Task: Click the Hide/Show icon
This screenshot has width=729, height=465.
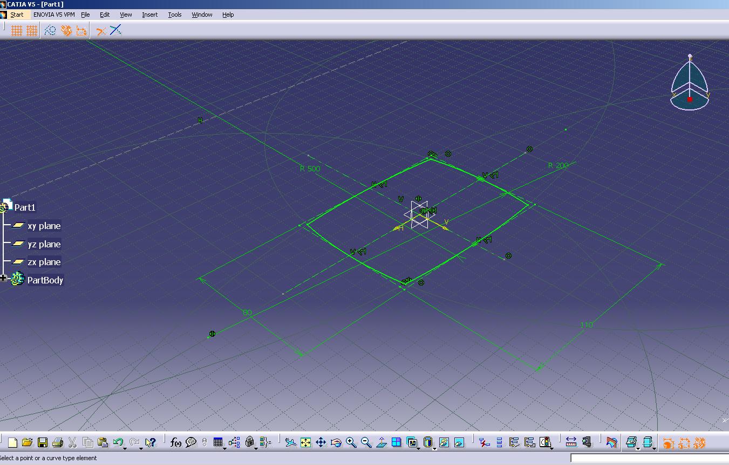Action: click(x=444, y=442)
